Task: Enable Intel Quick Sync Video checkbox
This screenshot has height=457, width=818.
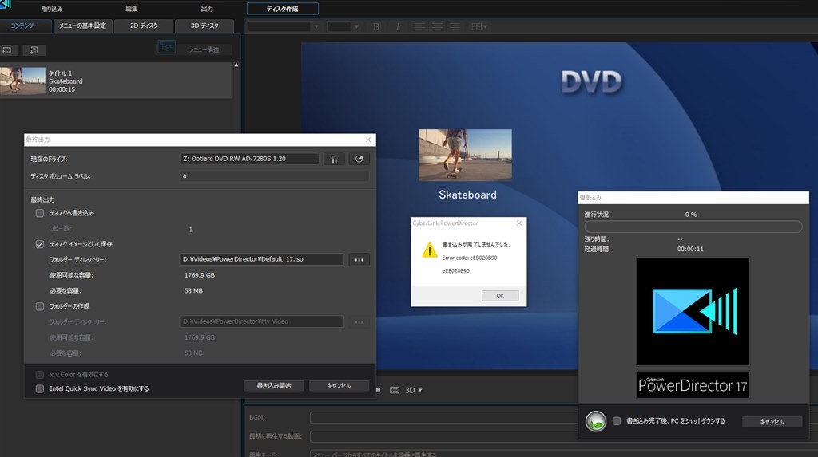Action: coord(40,388)
